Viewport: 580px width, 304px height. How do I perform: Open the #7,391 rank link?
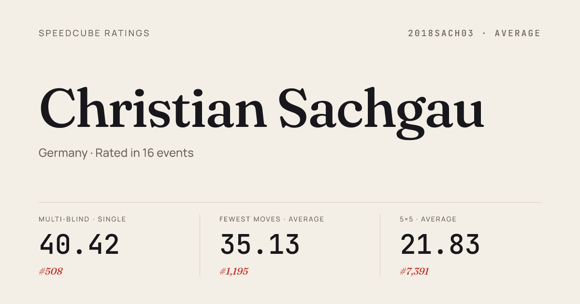pyautogui.click(x=414, y=271)
